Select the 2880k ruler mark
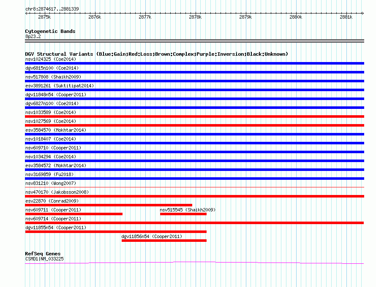 (296, 17)
